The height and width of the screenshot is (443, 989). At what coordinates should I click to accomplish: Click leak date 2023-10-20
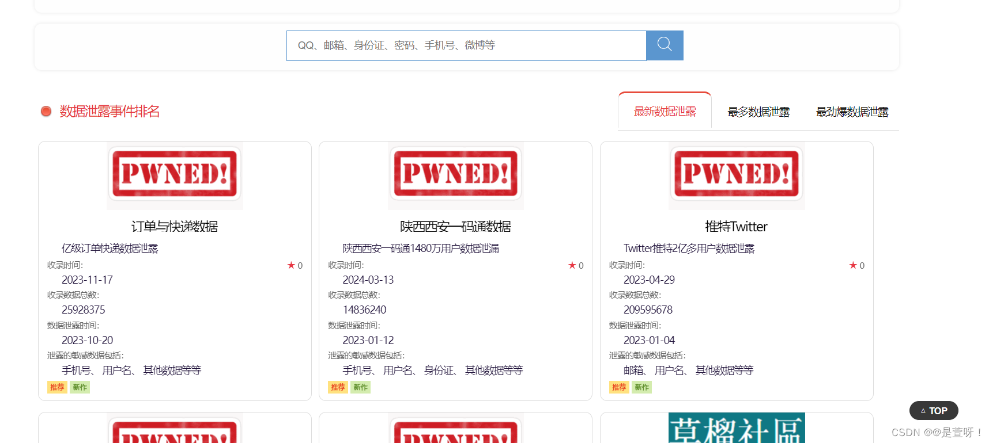[87, 340]
